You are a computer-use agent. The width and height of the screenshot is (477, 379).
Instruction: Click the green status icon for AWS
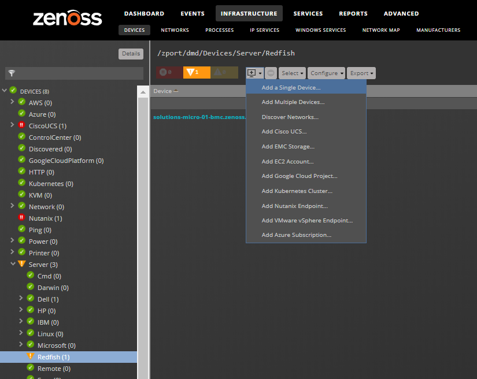[x=21, y=102]
